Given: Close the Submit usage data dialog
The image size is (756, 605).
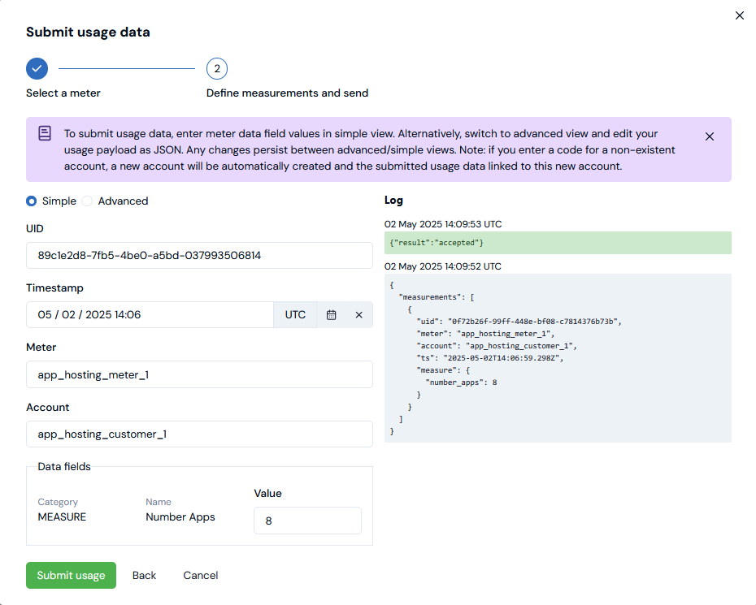Looking at the screenshot, I should [739, 15].
